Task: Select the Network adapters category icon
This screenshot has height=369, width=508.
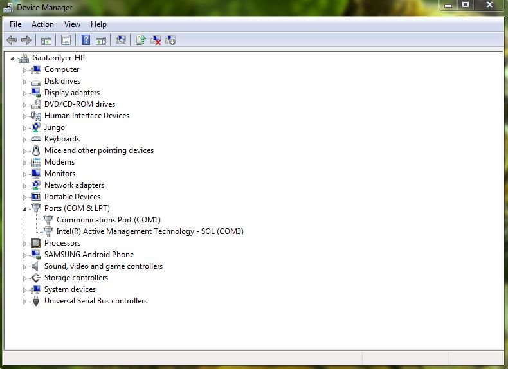Action: coord(36,185)
